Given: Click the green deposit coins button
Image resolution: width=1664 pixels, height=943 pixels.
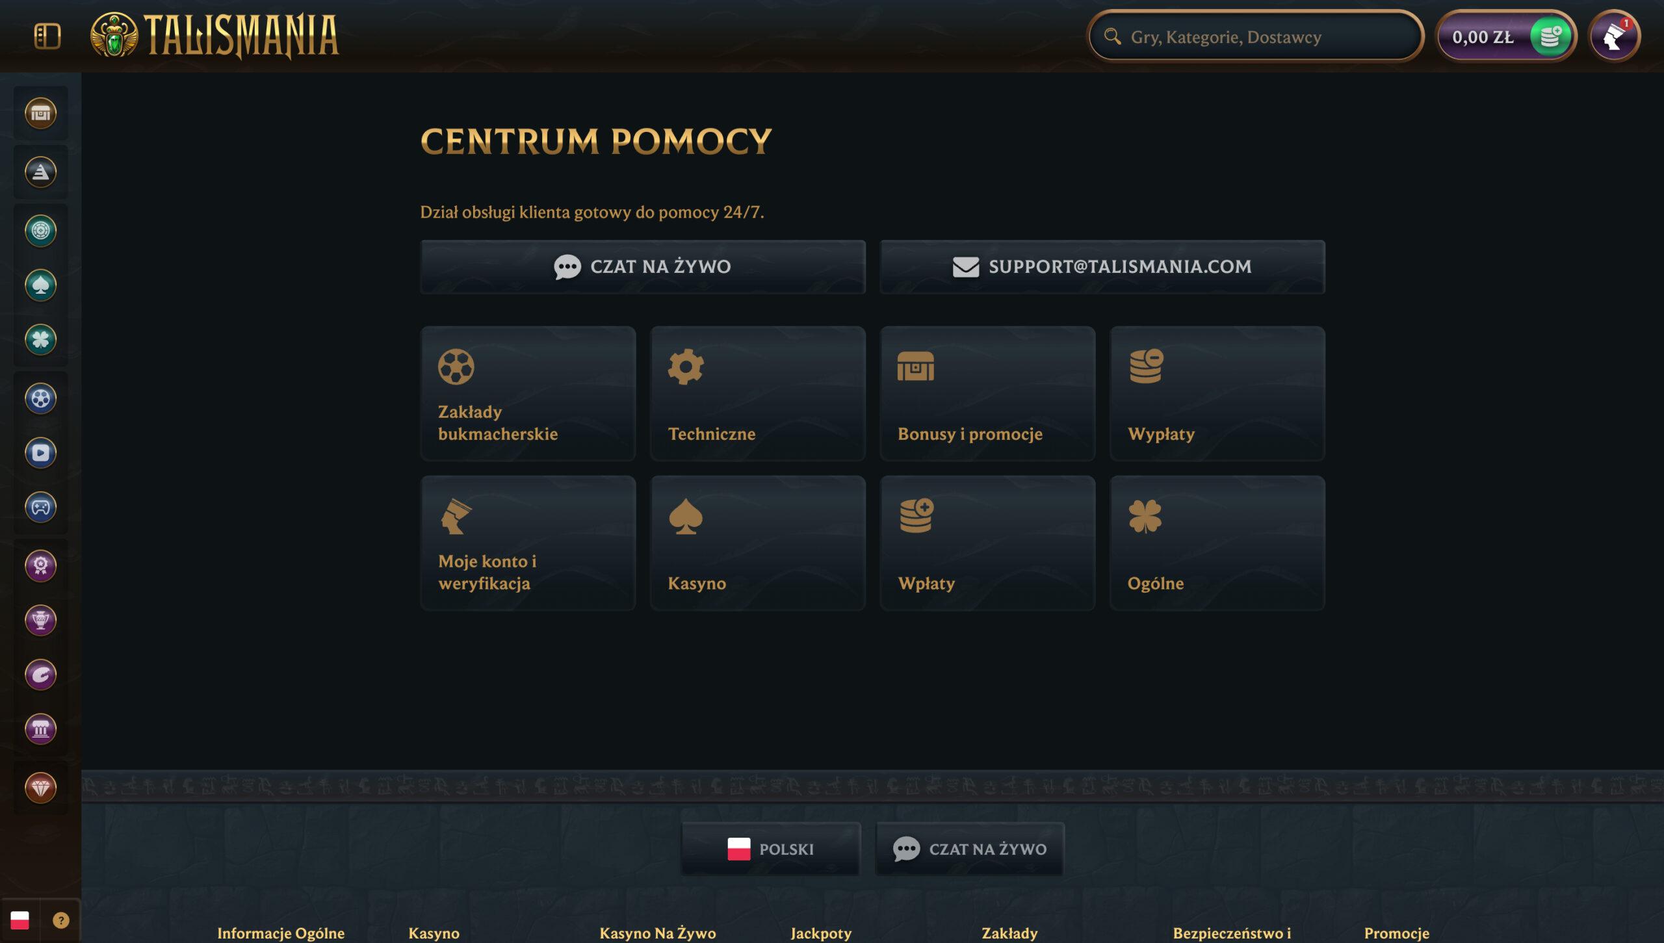Looking at the screenshot, I should coord(1550,36).
